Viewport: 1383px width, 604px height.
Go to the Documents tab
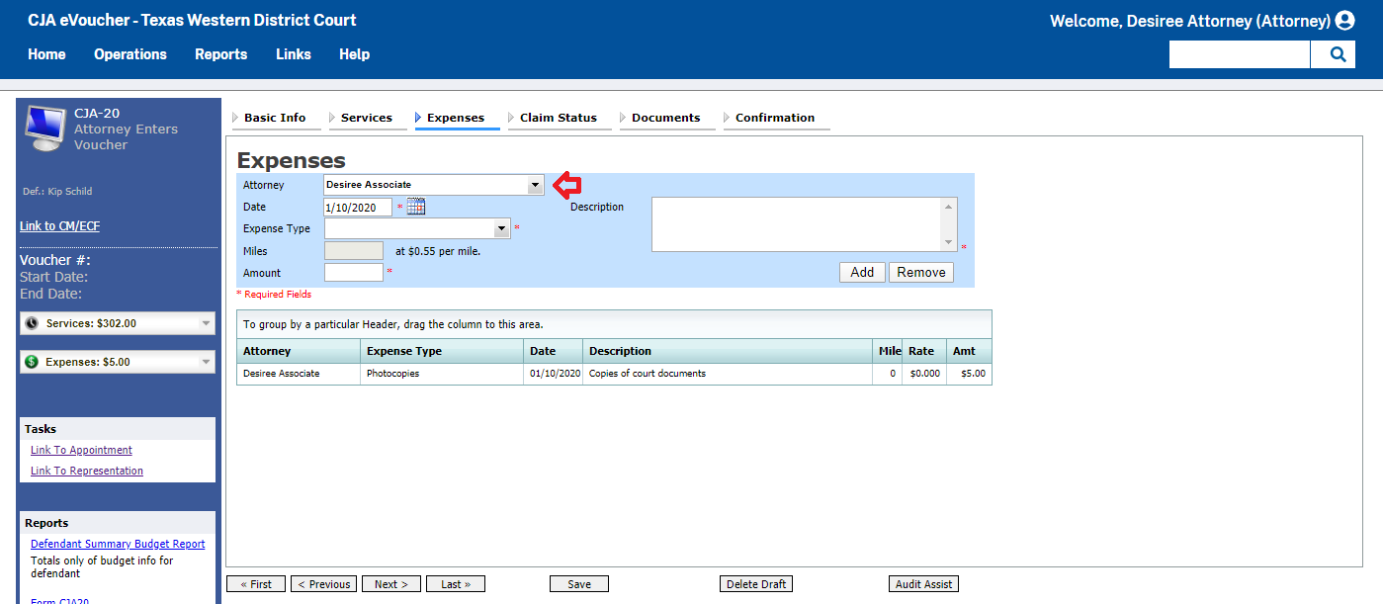[x=665, y=118]
